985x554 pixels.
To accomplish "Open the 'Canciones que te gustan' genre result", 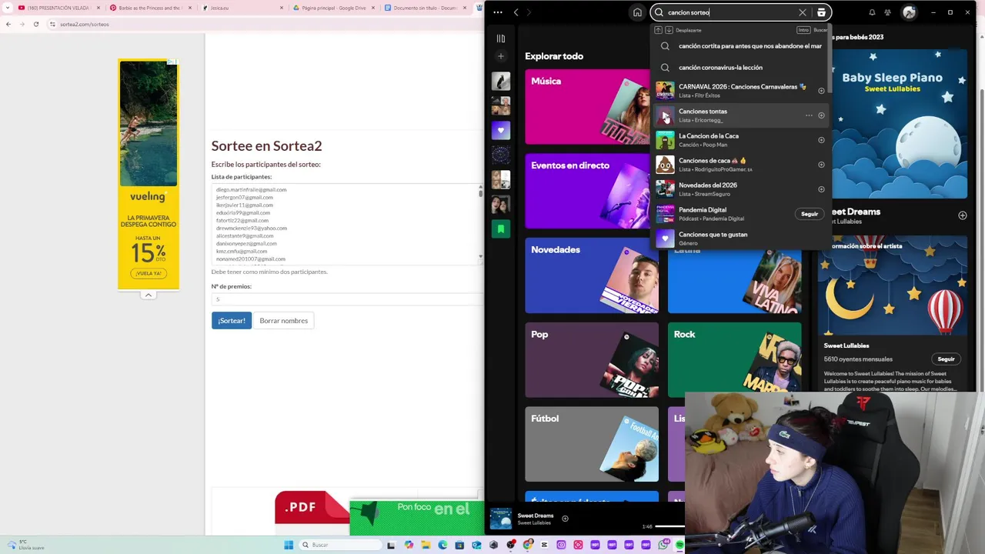I will click(x=741, y=239).
